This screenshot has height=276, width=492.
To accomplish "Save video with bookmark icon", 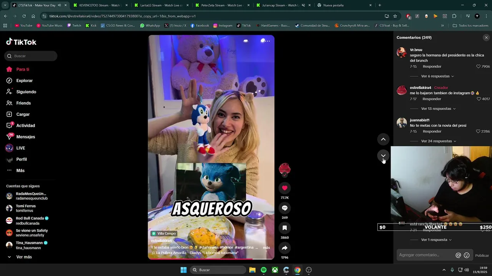I will pos(284,228).
